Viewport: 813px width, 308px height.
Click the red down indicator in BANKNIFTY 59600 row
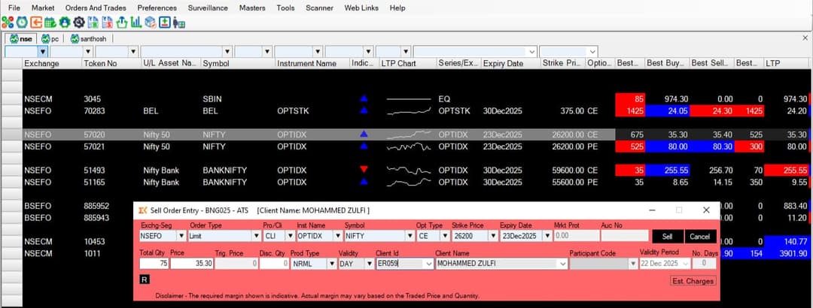click(364, 170)
